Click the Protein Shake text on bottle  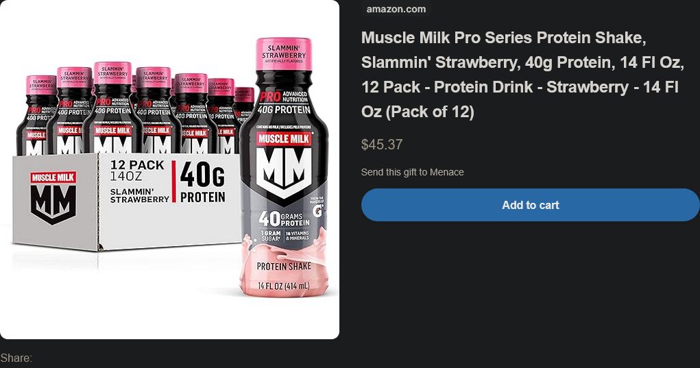point(284,266)
